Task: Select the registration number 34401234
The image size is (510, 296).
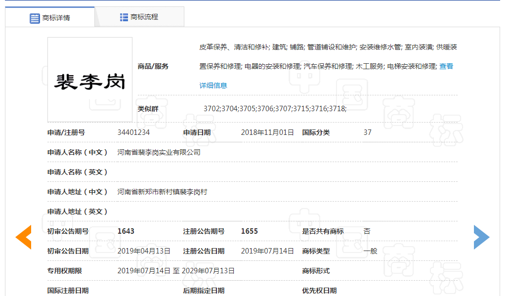Action: tap(133, 132)
